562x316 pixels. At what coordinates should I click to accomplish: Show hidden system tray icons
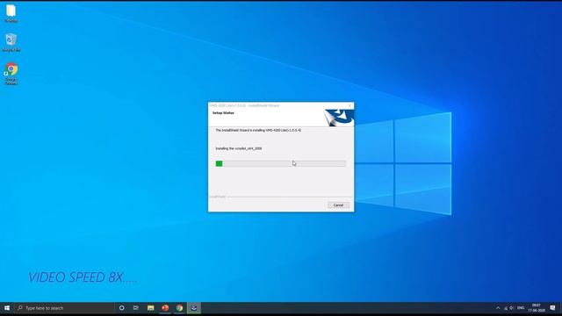[498, 308]
